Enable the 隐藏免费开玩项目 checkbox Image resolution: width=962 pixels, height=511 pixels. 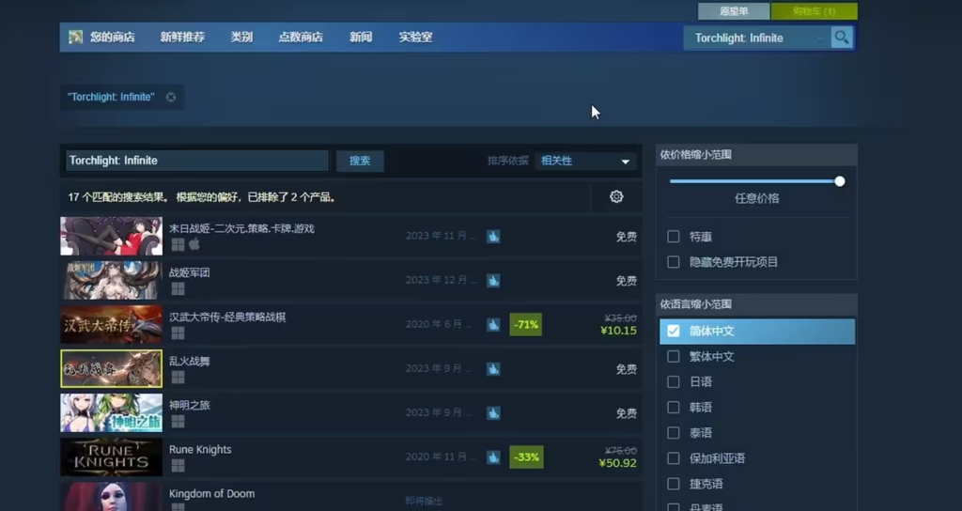click(x=673, y=262)
